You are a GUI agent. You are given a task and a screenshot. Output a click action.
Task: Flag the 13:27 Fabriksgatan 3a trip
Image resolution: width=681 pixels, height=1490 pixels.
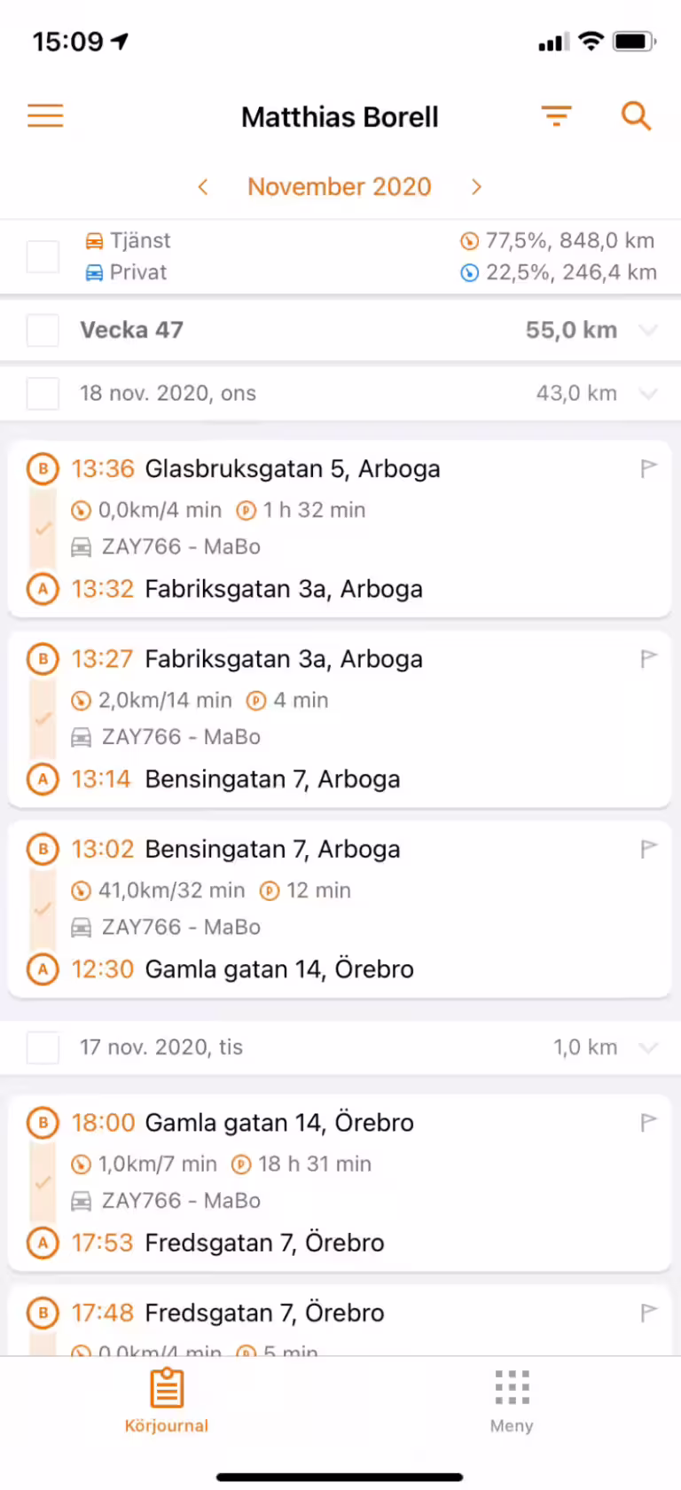(649, 658)
